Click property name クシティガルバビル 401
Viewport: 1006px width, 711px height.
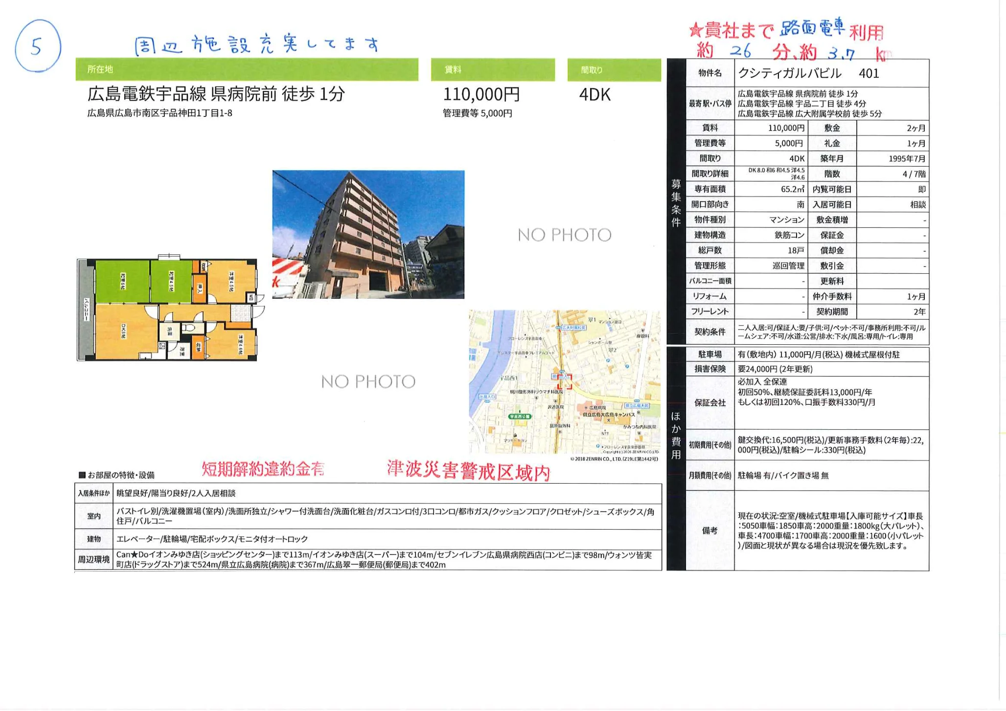[x=808, y=73]
